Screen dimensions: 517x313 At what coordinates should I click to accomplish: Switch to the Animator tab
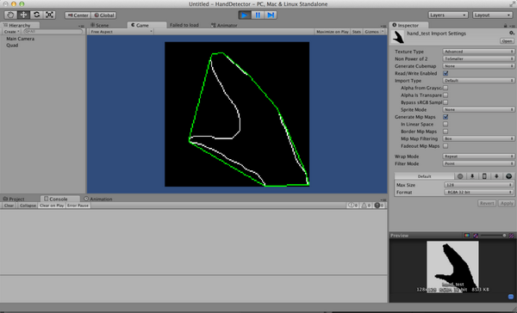tap(224, 25)
